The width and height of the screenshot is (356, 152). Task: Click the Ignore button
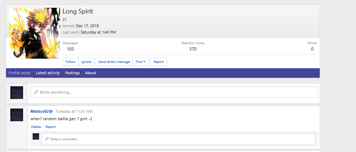click(86, 62)
